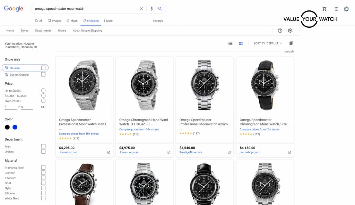This screenshot has width=355, height=205.
Task: Clear the search box text
Action: click(141, 9)
